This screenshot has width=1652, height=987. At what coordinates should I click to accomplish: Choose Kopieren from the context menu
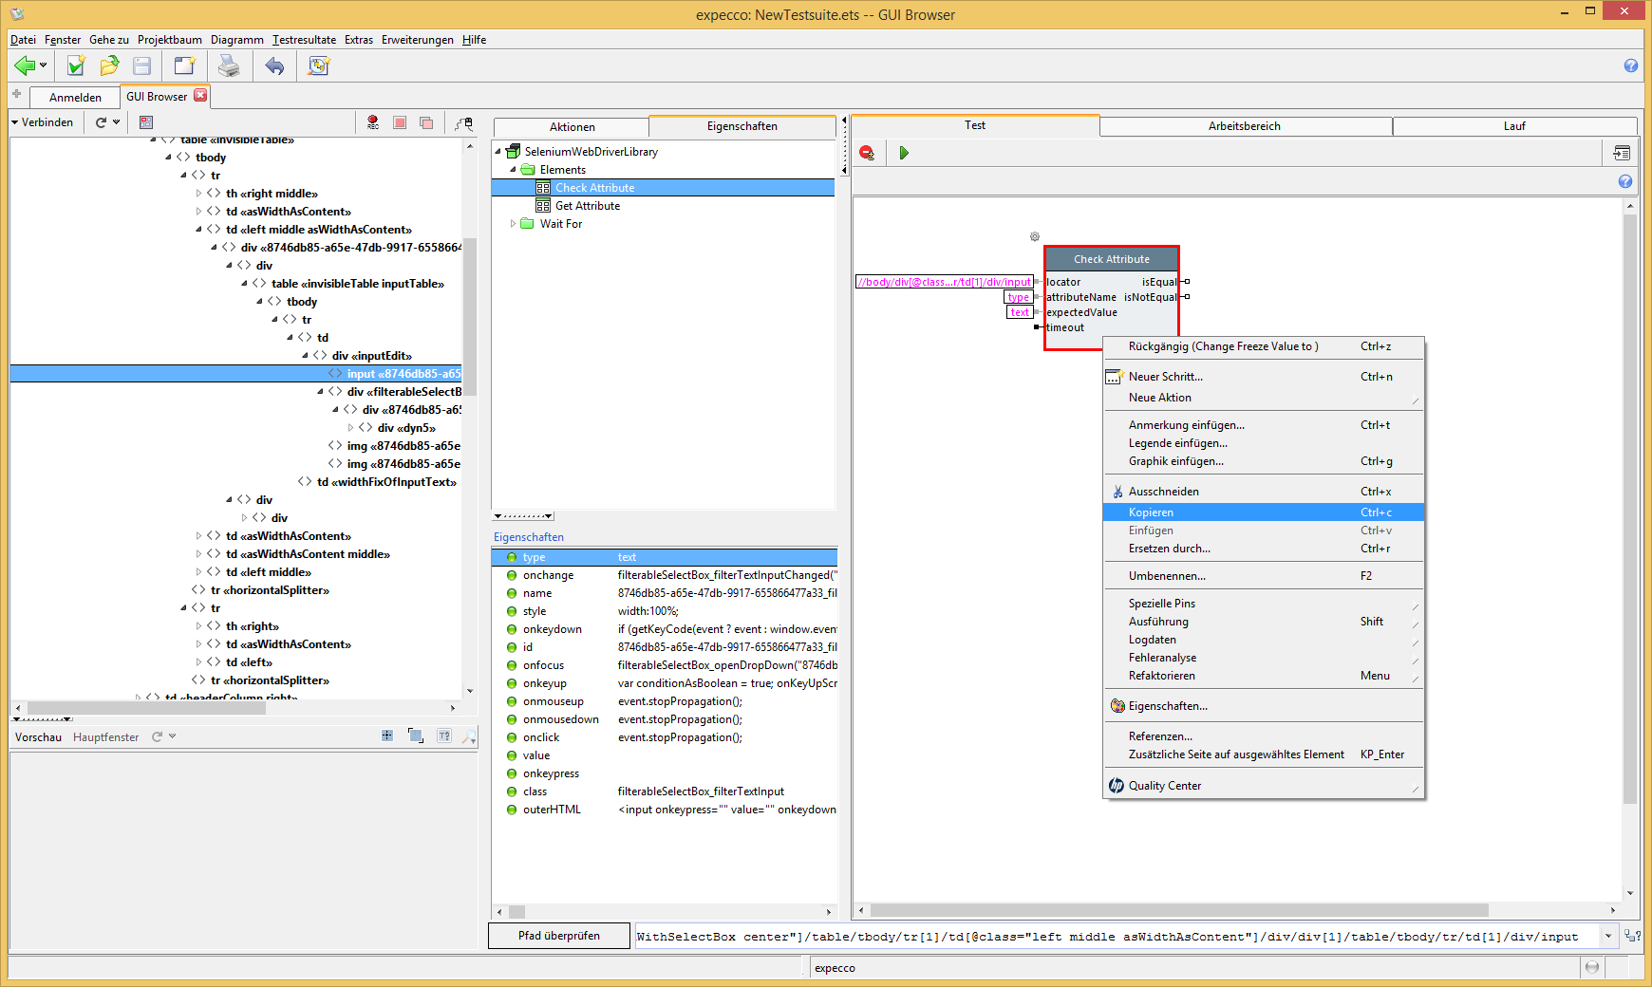pyautogui.click(x=1151, y=512)
